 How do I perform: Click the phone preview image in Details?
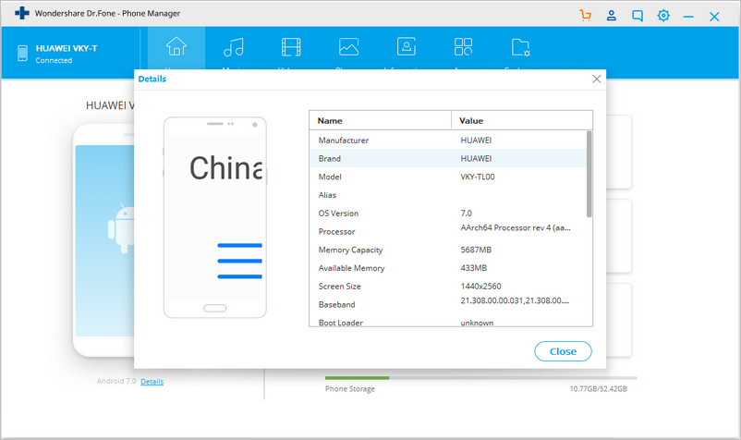(x=215, y=217)
